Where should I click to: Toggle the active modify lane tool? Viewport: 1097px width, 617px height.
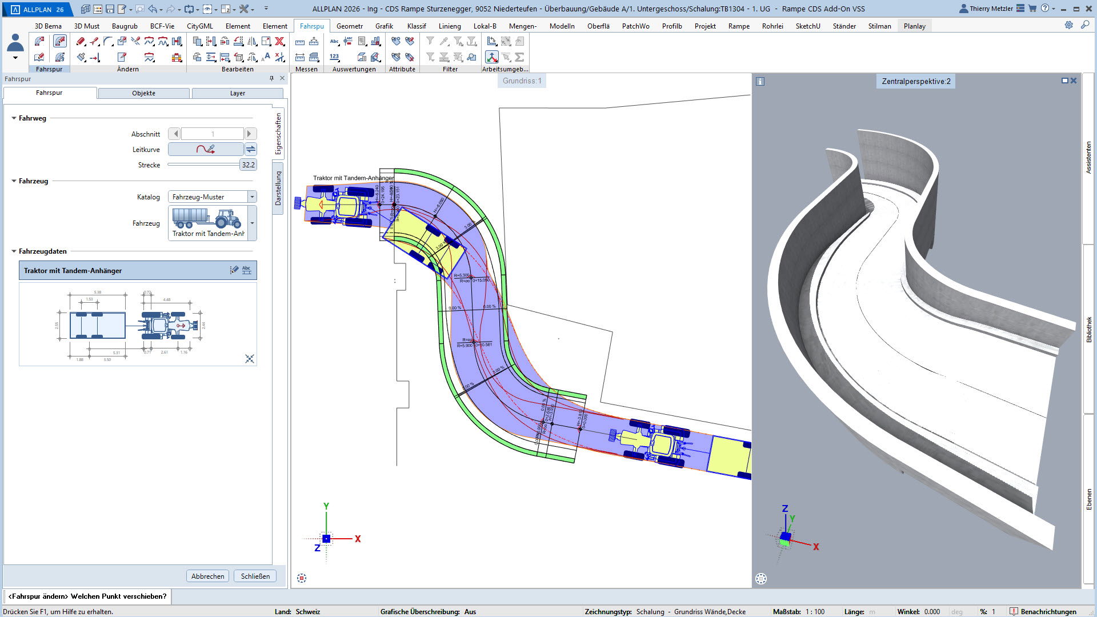[x=59, y=41]
